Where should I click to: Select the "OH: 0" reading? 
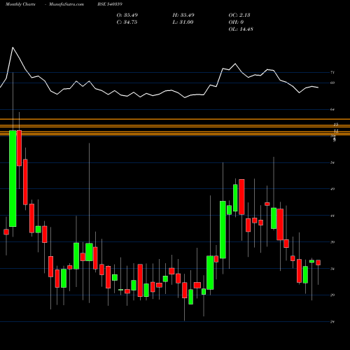236,22
